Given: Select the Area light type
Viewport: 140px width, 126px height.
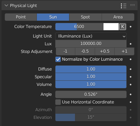Looking at the screenshot, I should (x=118, y=17).
